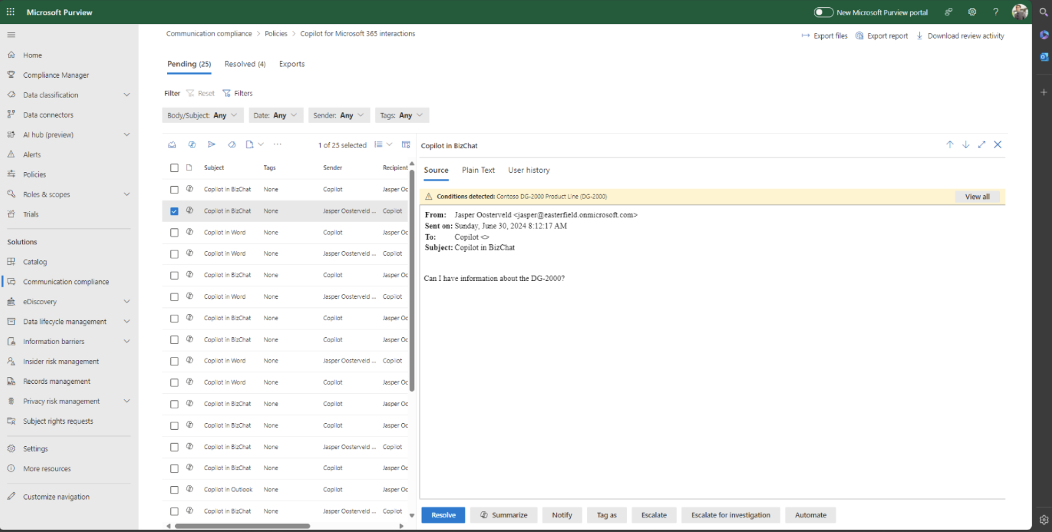Select the Source tab

pyautogui.click(x=436, y=170)
